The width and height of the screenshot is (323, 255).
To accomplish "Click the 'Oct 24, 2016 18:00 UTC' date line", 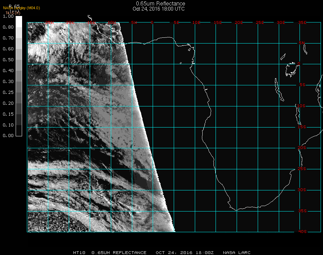I will pyautogui.click(x=159, y=9).
